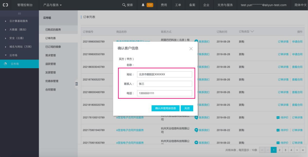
Task: Open the test.yun account menu
Action: coord(264,5)
